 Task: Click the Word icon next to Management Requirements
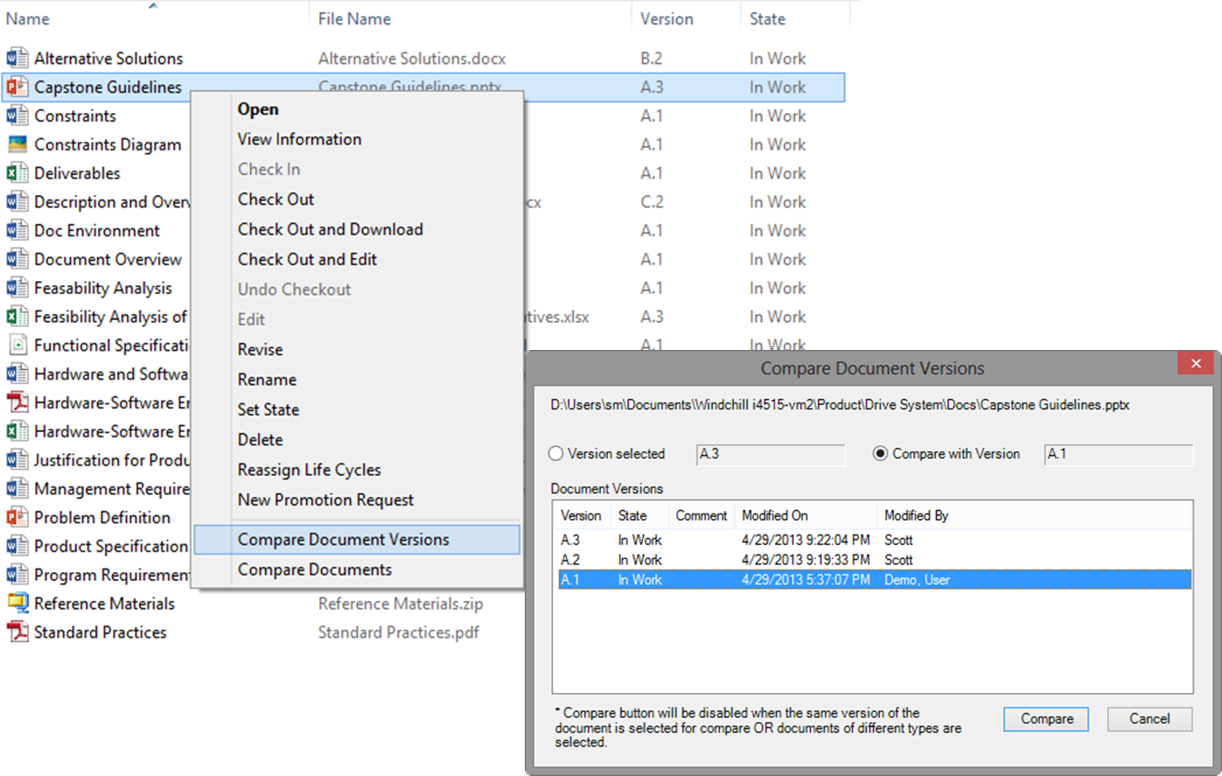[17, 488]
